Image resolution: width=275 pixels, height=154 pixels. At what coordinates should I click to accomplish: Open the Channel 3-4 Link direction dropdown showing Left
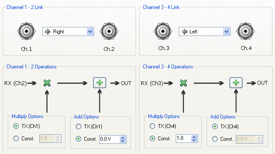pyautogui.click(x=204, y=32)
